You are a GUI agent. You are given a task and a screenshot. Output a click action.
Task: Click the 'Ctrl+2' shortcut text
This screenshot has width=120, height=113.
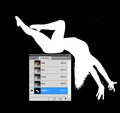pos(63,63)
